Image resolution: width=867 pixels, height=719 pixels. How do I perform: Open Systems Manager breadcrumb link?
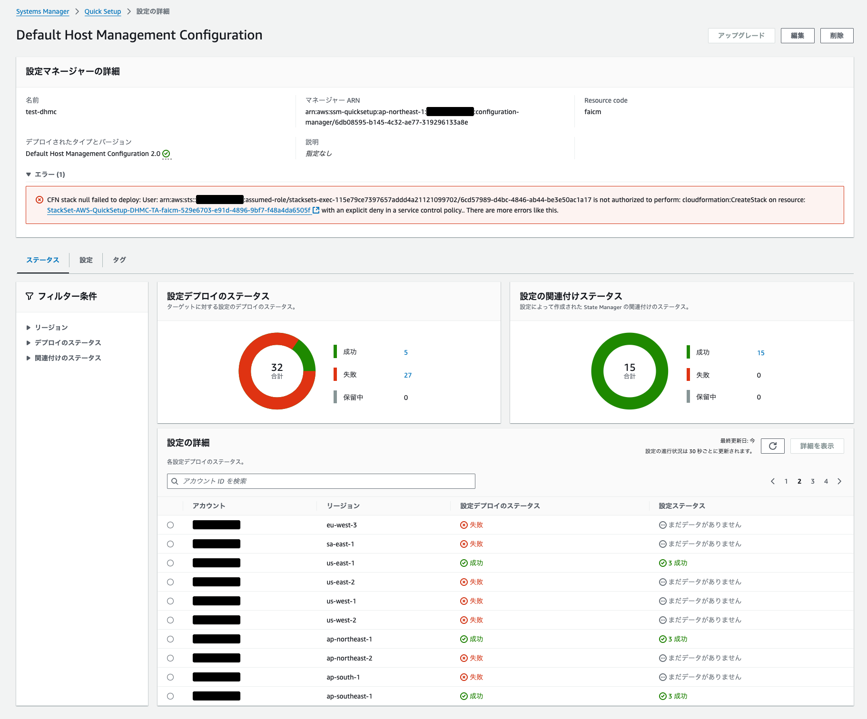pyautogui.click(x=43, y=11)
